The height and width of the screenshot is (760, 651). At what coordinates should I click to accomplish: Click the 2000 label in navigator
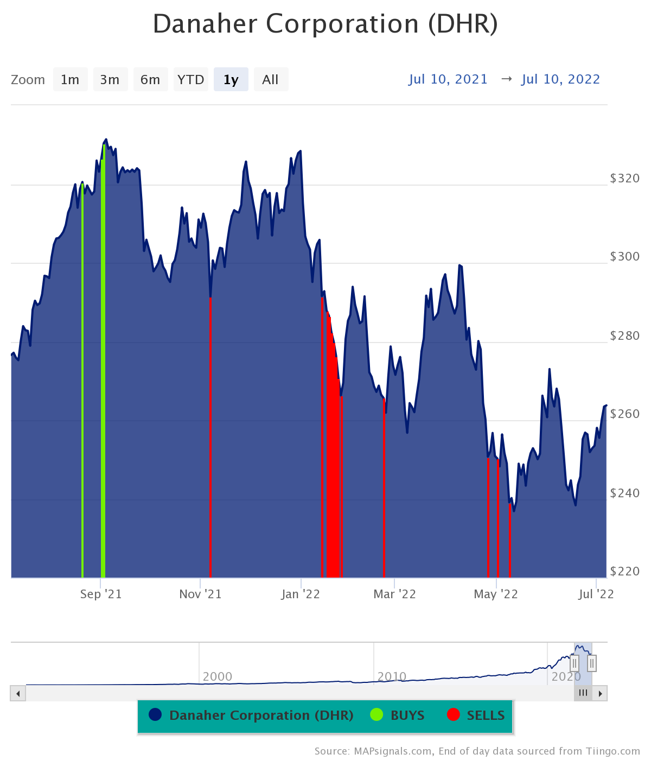(218, 676)
